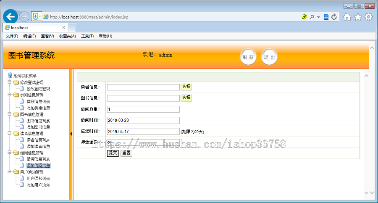The image size is (378, 203).
Task: Open 添加图书信息 in the tree
Action: pyautogui.click(x=38, y=127)
